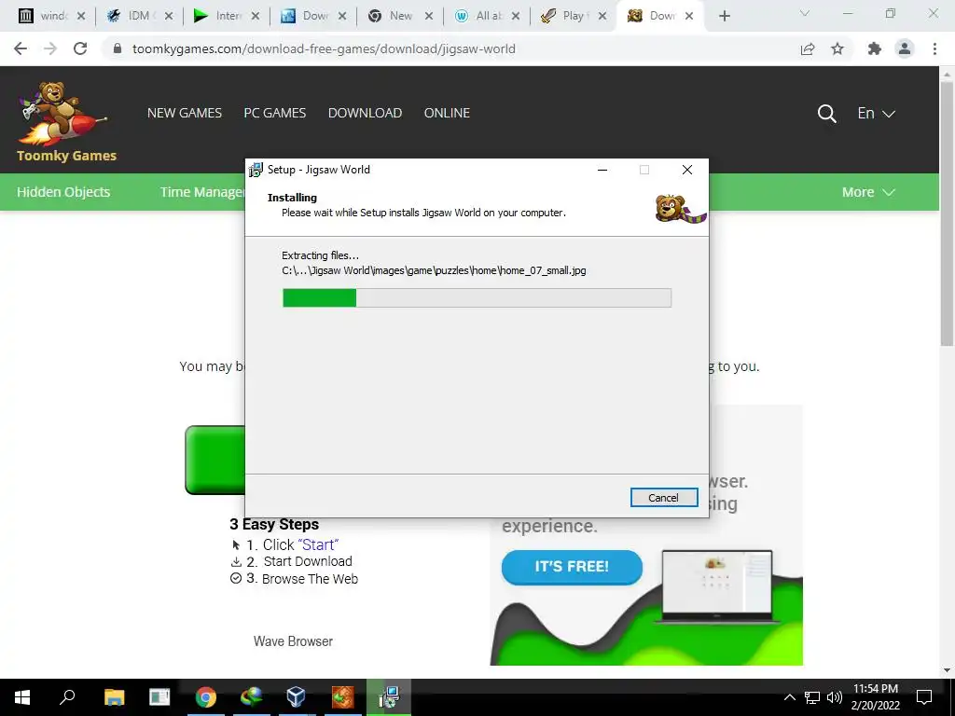Expand the More categories dropdown

(868, 192)
